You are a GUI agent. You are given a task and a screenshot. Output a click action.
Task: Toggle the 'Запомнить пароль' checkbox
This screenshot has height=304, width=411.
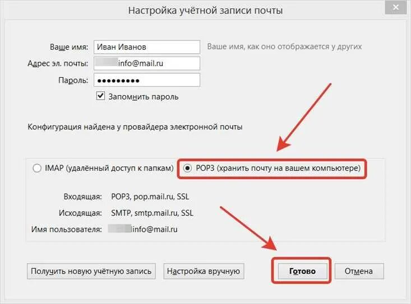(x=101, y=96)
